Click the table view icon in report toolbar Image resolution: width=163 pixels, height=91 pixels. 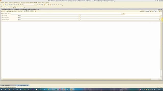[29, 11]
